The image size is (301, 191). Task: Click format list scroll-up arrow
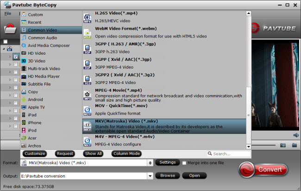249,13
